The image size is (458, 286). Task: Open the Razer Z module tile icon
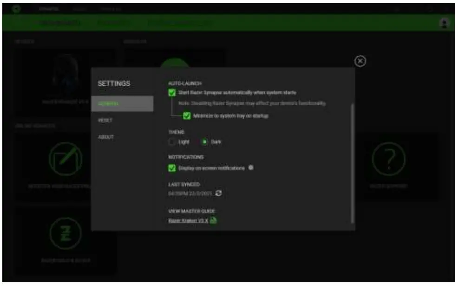pos(66,233)
